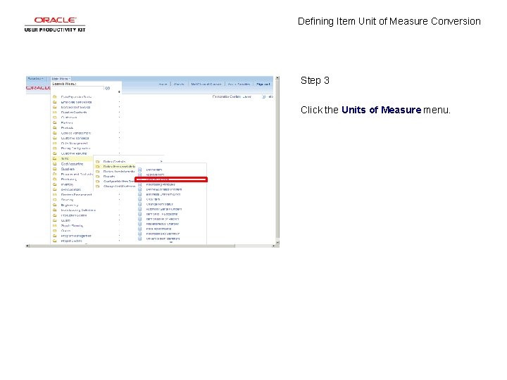Click the Products folder icon

[55, 127]
